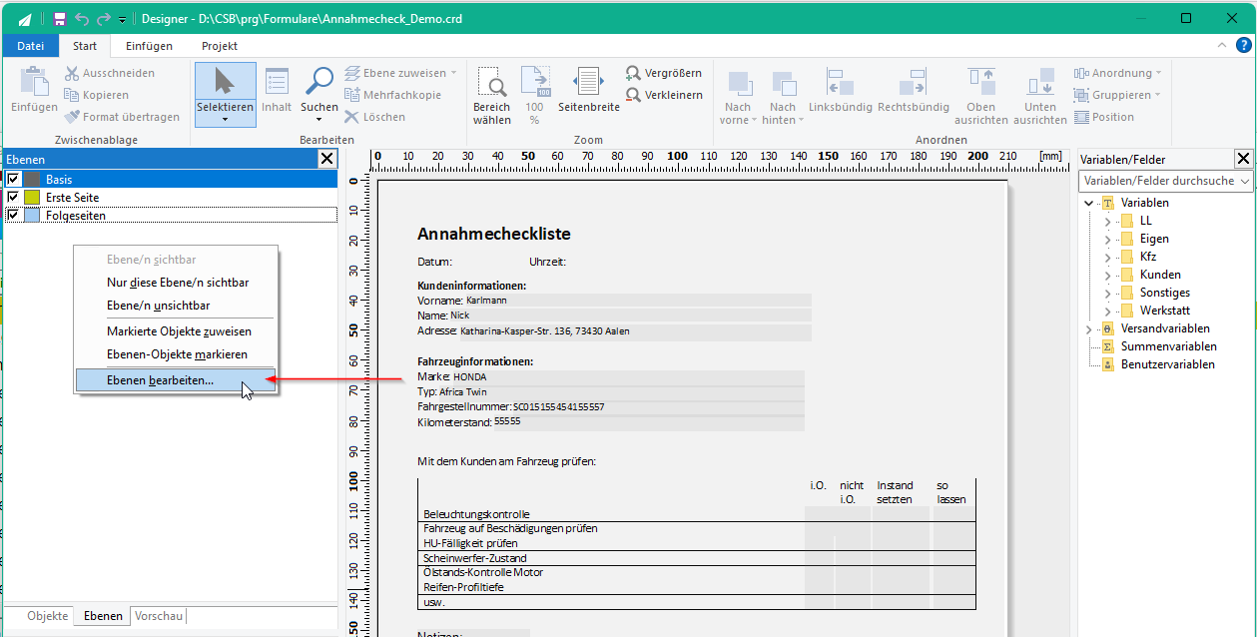Screen dimensions: 1257x637
Task: Fit view to Seitenbreite
Action: (x=588, y=90)
